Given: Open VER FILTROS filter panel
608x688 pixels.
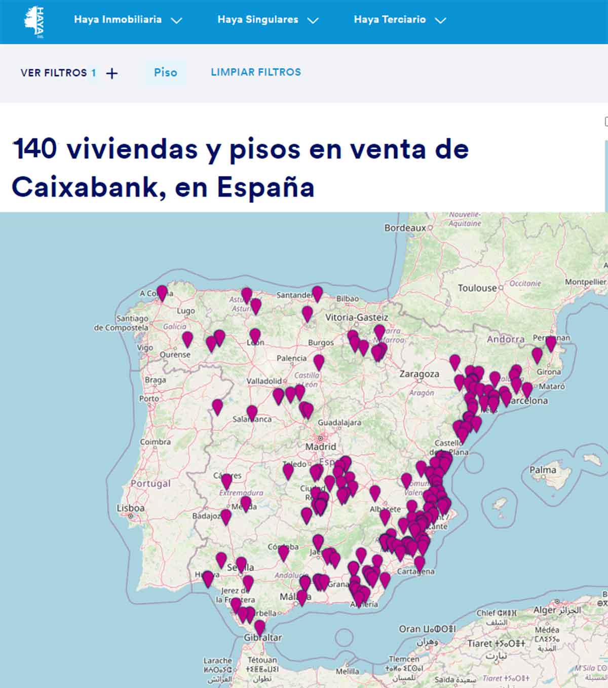Looking at the screenshot, I should click(54, 73).
